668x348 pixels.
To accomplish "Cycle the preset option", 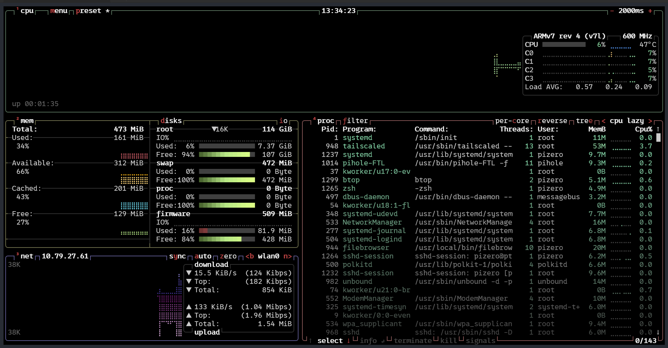I will (x=88, y=11).
